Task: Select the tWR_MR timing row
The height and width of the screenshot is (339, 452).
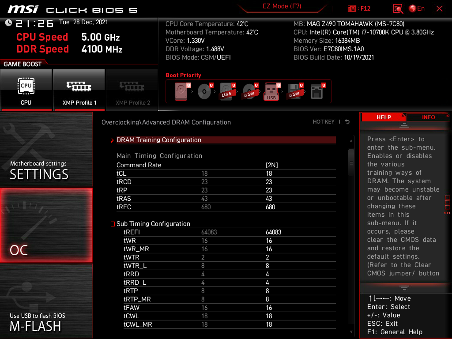Action: [230, 249]
